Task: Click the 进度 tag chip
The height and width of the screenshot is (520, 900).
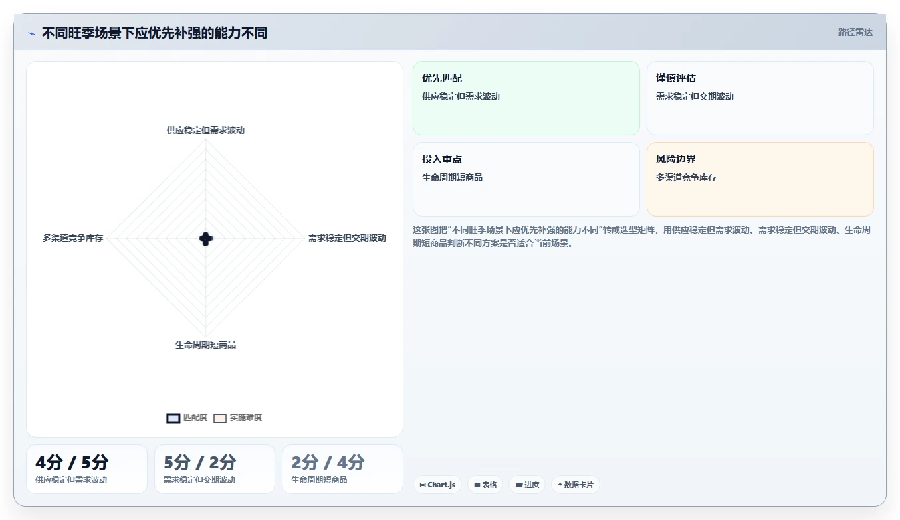Action: 527,485
